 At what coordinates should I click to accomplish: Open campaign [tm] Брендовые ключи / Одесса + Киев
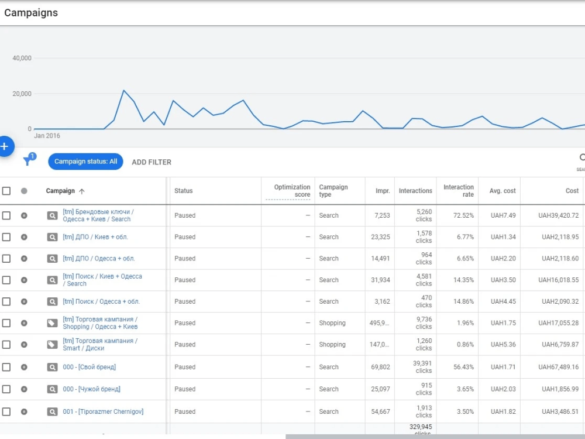click(x=98, y=215)
